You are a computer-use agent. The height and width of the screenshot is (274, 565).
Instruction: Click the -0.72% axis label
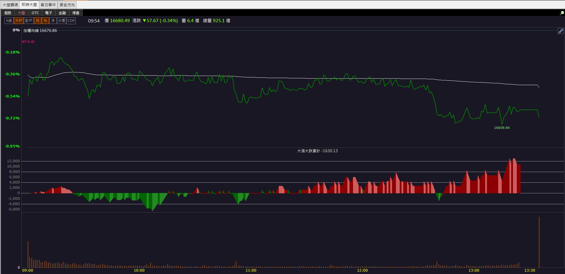click(12, 118)
